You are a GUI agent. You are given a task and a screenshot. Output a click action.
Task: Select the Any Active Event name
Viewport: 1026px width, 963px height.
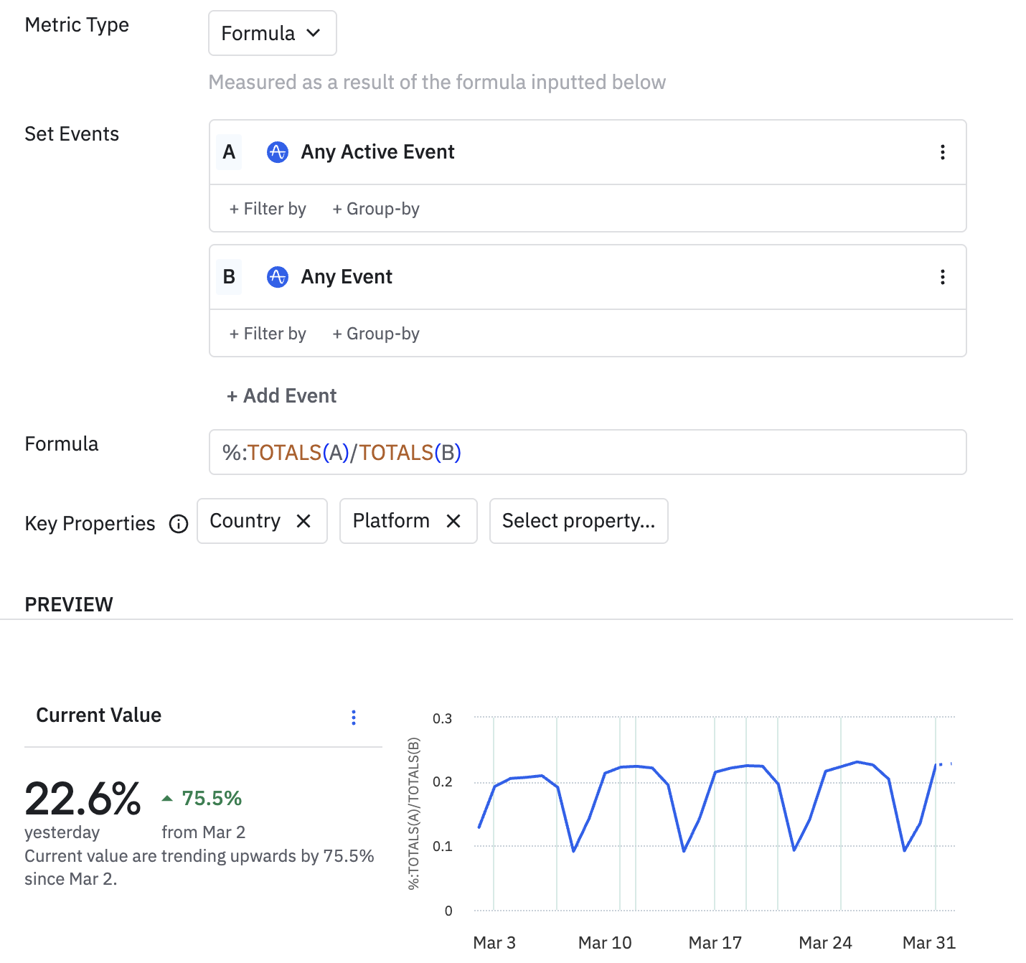377,152
